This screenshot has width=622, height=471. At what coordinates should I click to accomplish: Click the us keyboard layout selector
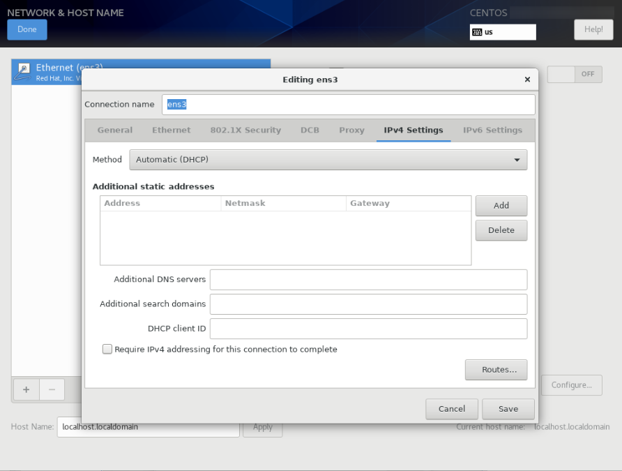(x=503, y=32)
